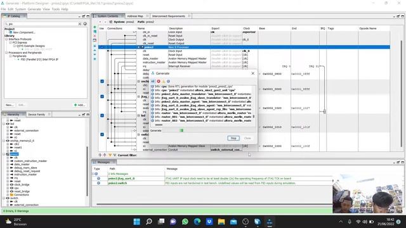Switch to Interconnect Requirements tab
Image resolution: width=406 pixels, height=228 pixels.
(x=169, y=16)
